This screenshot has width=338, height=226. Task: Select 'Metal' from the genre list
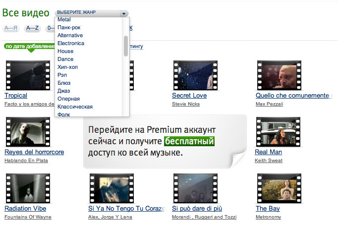coord(64,20)
